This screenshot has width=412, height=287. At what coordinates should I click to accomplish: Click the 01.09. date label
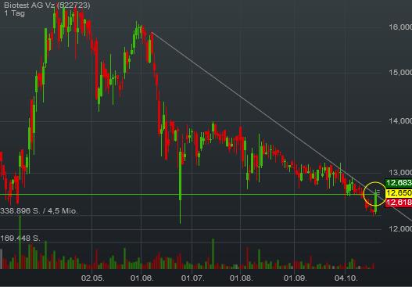(x=295, y=278)
